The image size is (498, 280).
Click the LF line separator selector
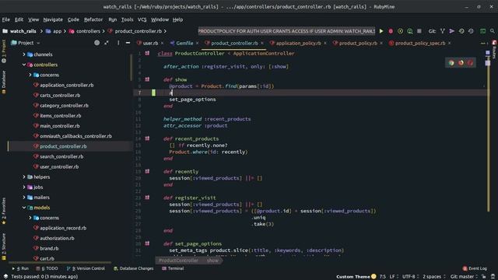tap(394, 277)
